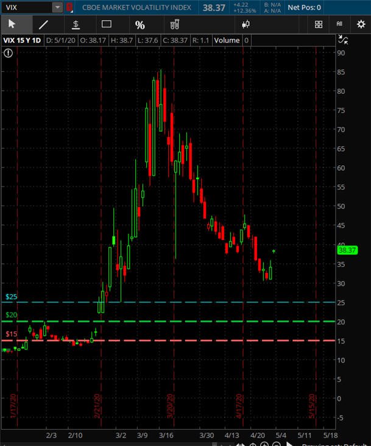
Task: Click the H: 38.7 high value
Action: 122,40
